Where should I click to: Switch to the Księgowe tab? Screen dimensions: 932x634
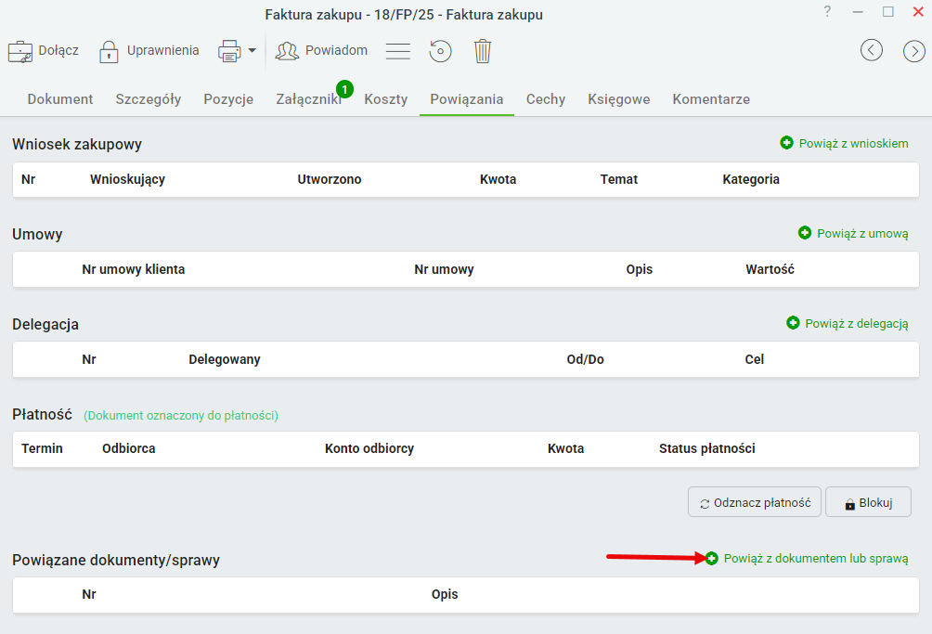(619, 99)
